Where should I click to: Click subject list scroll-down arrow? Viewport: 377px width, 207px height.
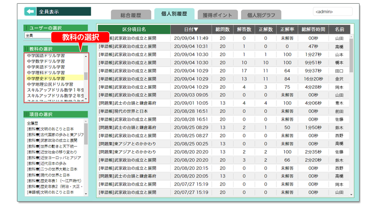[x=86, y=98]
